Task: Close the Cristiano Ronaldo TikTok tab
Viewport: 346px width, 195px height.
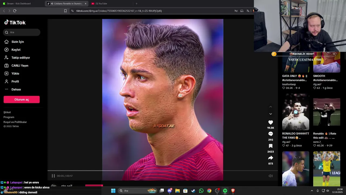Action: (x=86, y=4)
